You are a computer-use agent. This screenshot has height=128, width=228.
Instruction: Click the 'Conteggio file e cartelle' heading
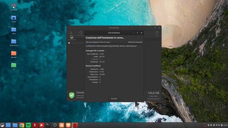[x=95, y=50]
